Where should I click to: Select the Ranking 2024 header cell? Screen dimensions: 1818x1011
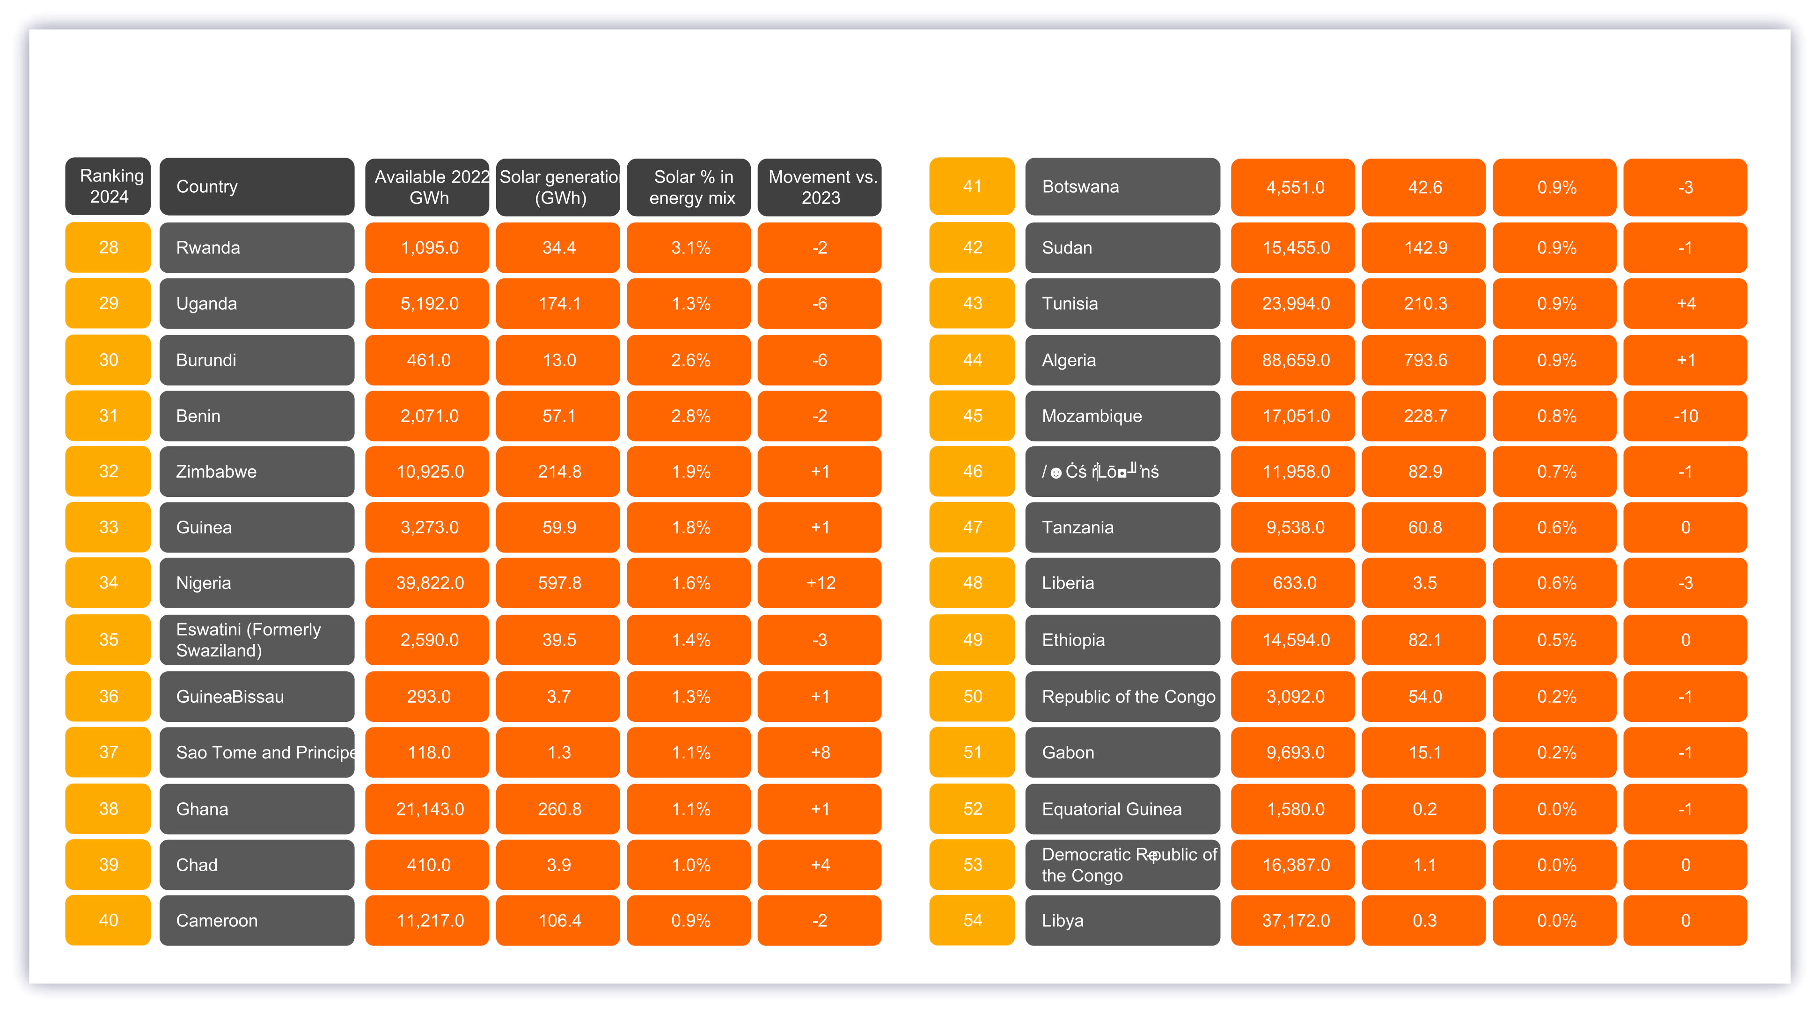(x=108, y=186)
